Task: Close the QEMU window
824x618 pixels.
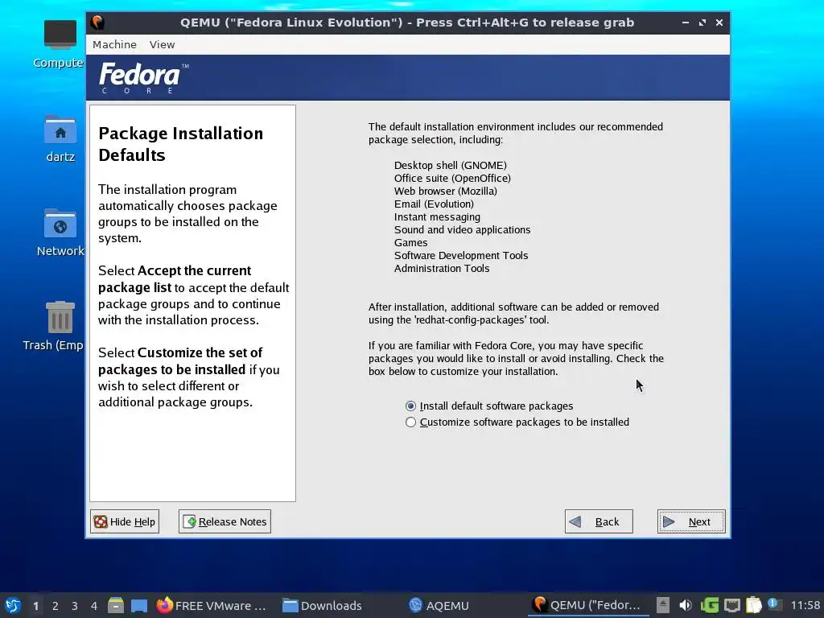Action: coord(719,23)
